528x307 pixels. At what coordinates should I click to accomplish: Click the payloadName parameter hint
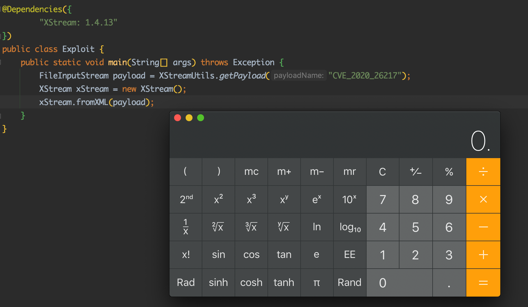coord(299,76)
